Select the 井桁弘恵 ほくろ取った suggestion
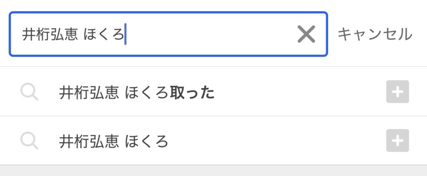Screen dimensions: 427x176 tap(213, 91)
